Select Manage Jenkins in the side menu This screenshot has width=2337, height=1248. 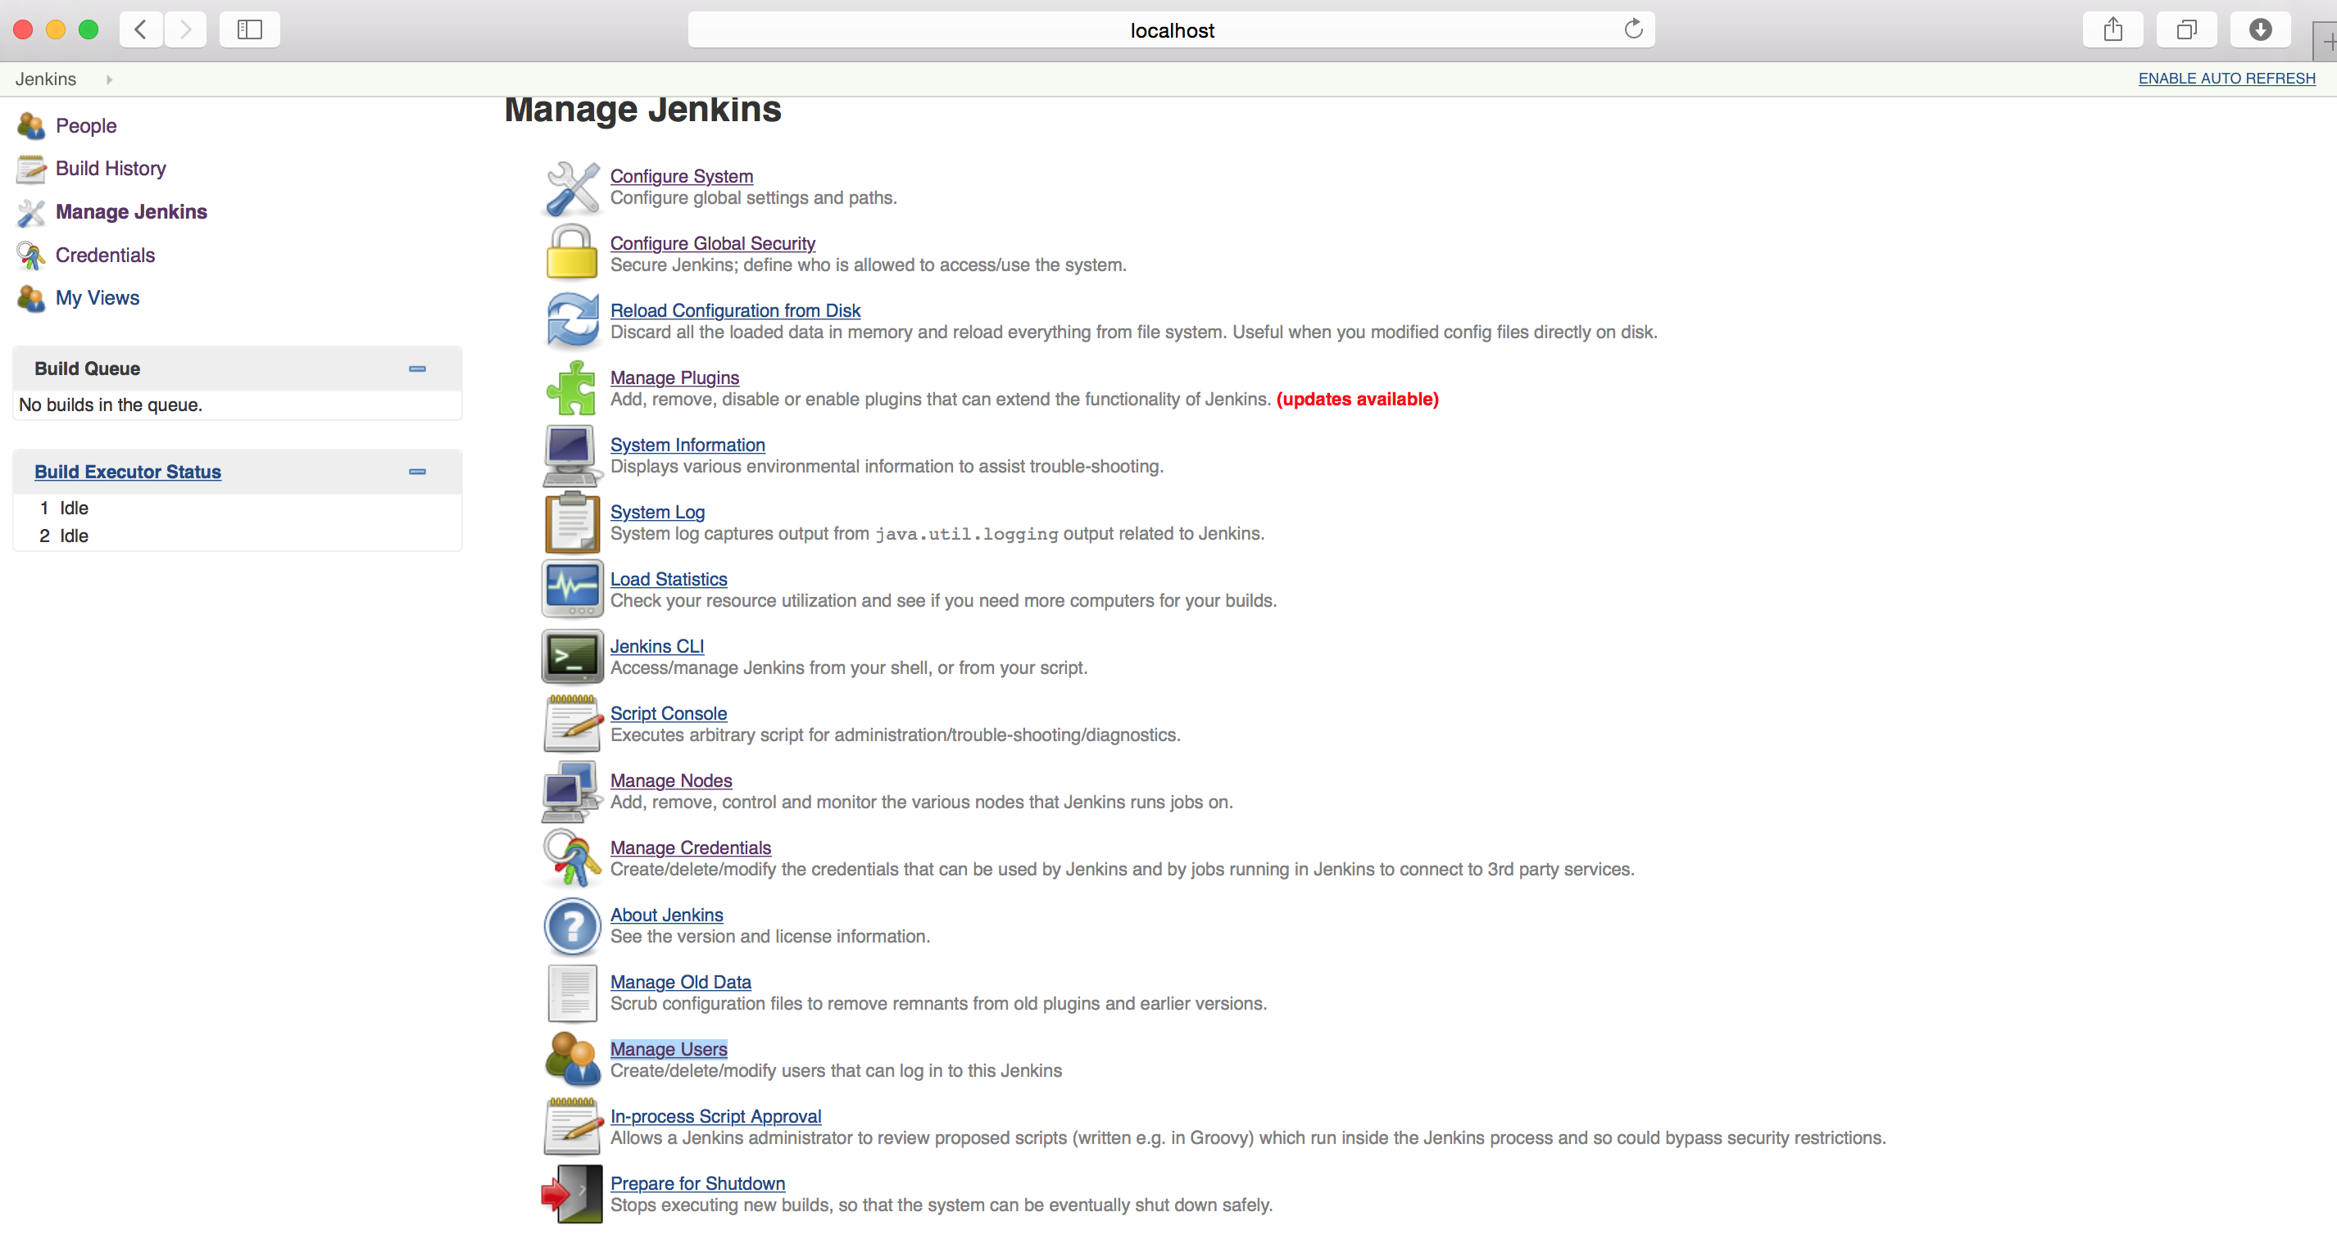click(x=132, y=212)
